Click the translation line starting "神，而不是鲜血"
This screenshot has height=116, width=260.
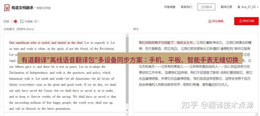coord(194,49)
